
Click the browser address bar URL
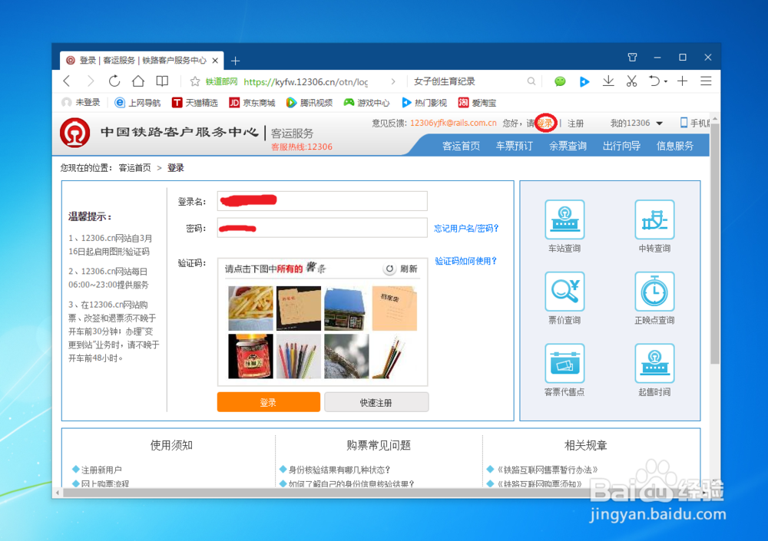[306, 82]
